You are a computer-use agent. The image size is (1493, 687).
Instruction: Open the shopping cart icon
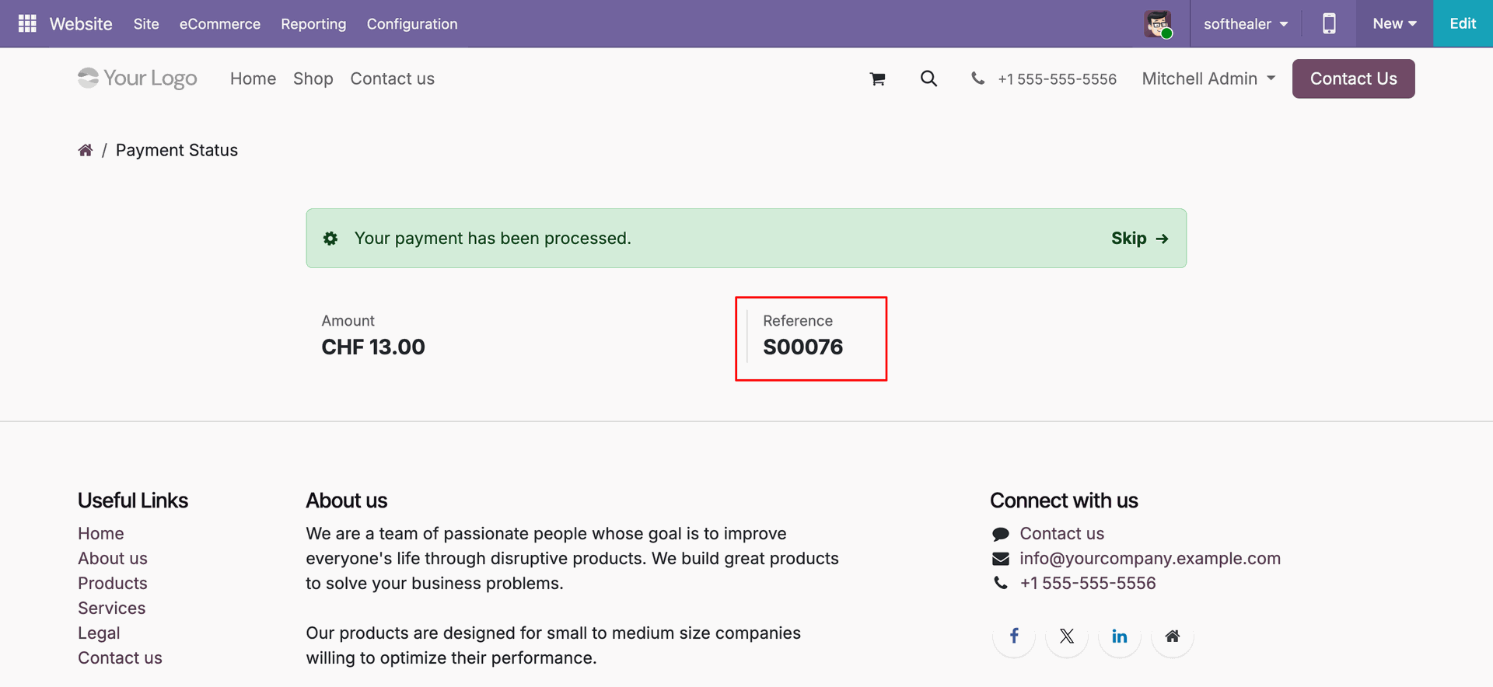click(x=878, y=78)
